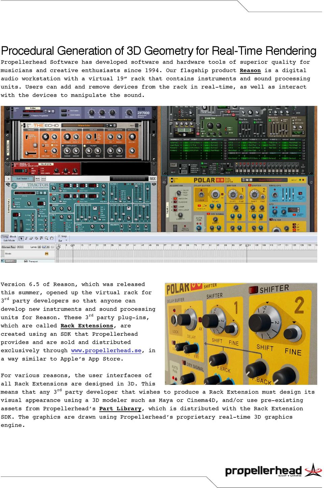Click the SubTractor 1 Solo button
Image resolution: width=324 pixels, height=488 pixels.
pyautogui.click(x=44, y=178)
